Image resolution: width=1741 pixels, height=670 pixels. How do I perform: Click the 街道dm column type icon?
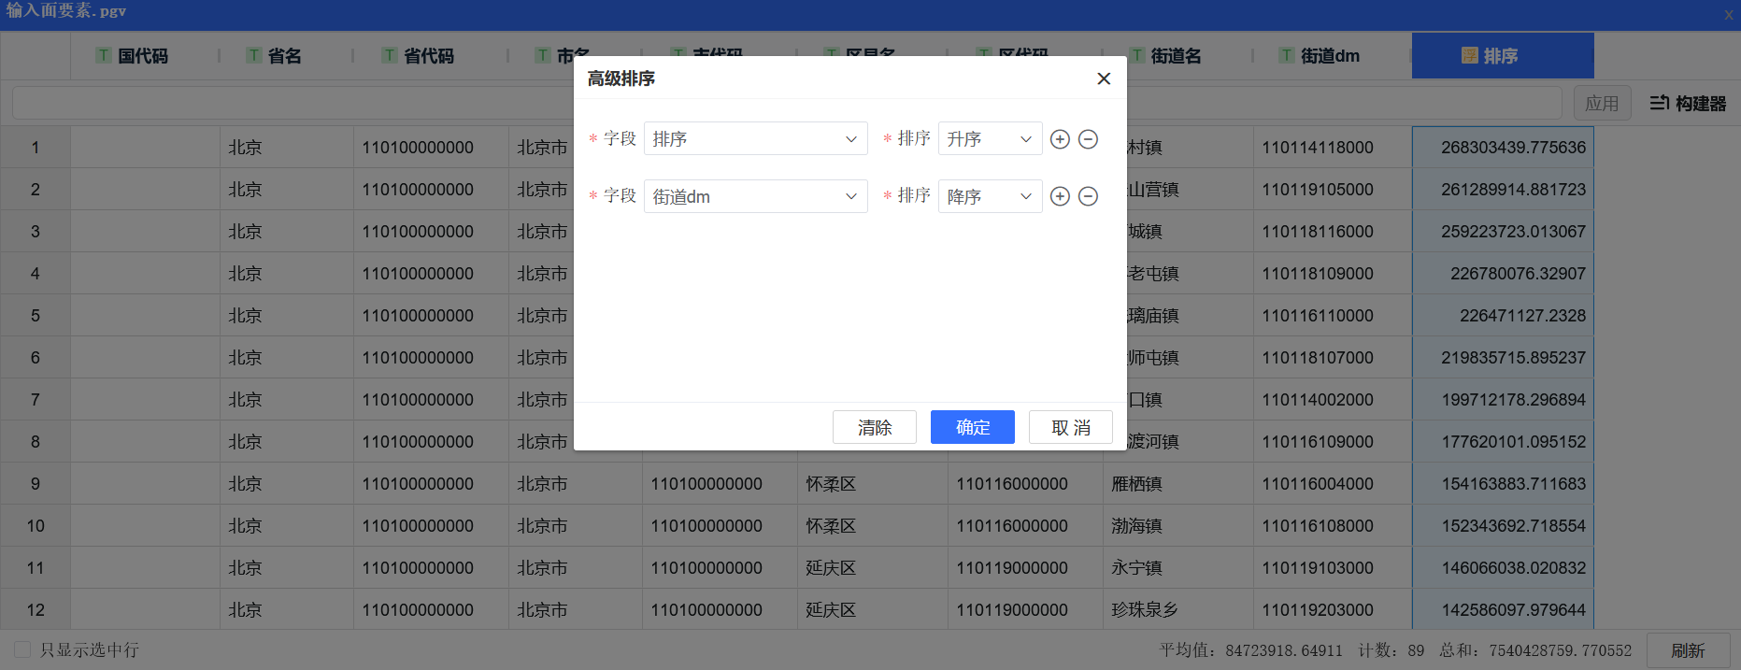(x=1287, y=56)
